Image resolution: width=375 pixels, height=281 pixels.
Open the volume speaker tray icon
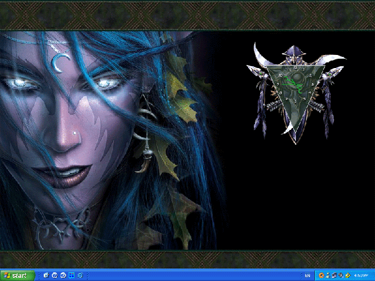(x=341, y=276)
